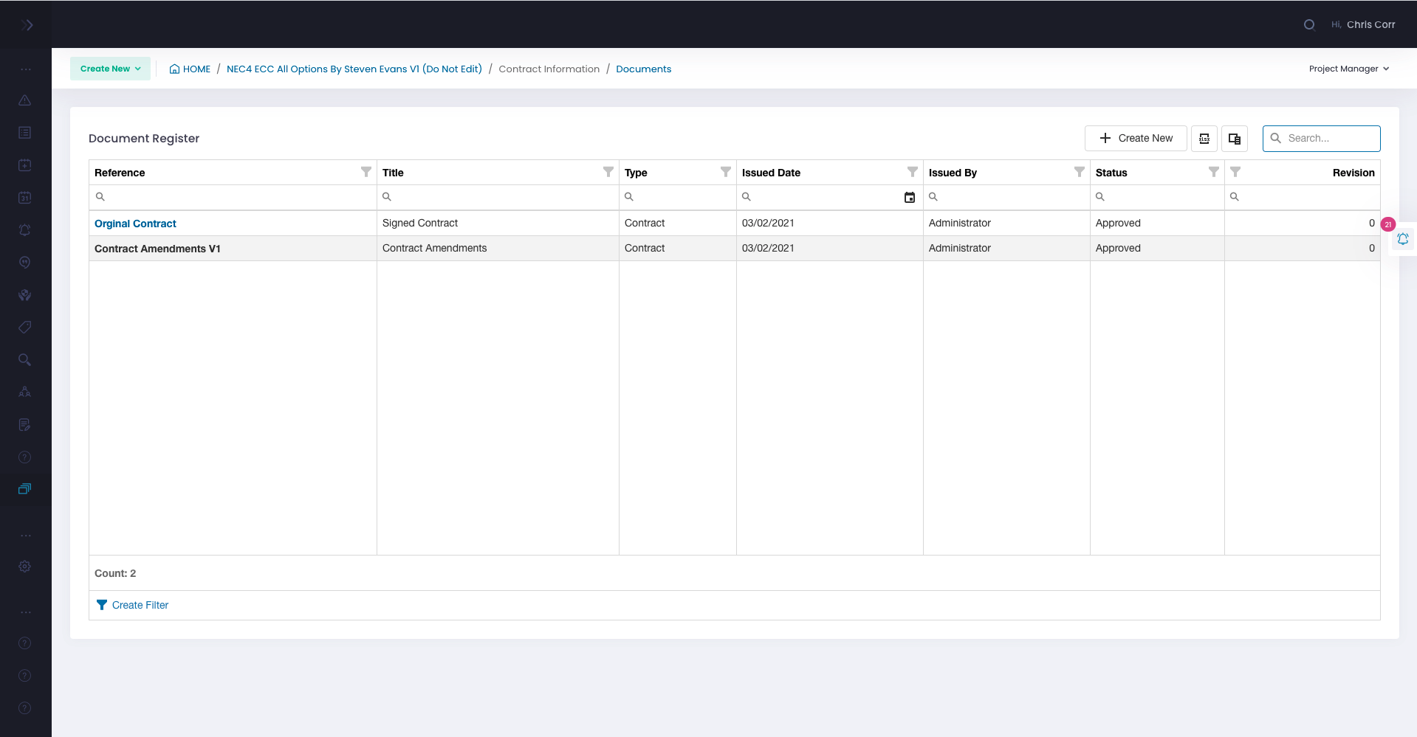Screen dimensions: 1417x737
Task: Open the settings gear sidebar icon
Action: 24,567
